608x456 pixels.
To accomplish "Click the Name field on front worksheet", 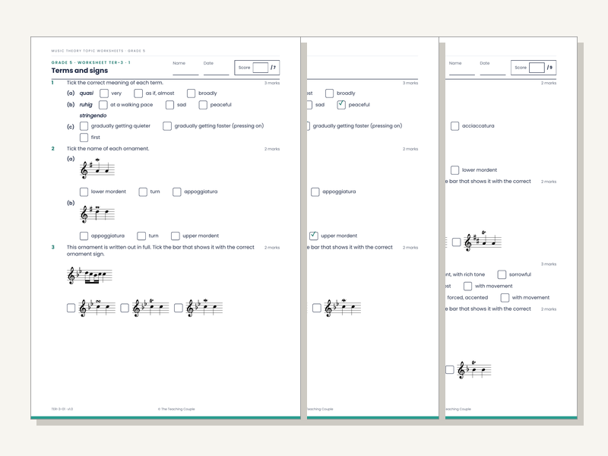I will coord(185,68).
